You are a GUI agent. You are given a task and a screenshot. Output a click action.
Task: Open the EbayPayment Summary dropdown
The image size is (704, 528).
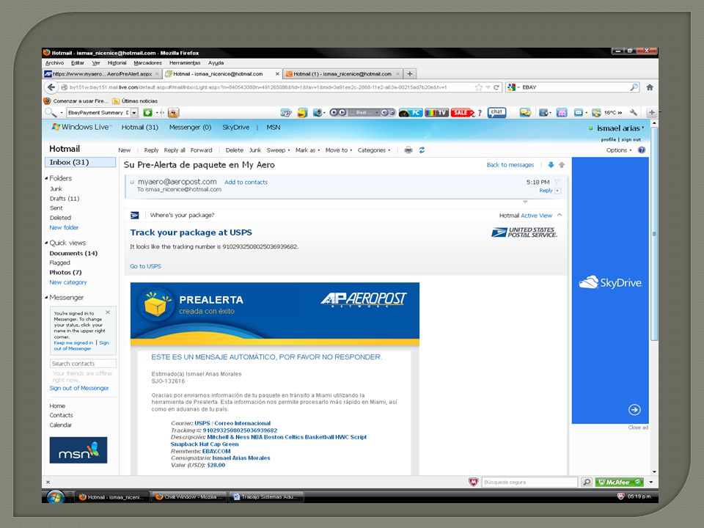pyautogui.click(x=134, y=112)
